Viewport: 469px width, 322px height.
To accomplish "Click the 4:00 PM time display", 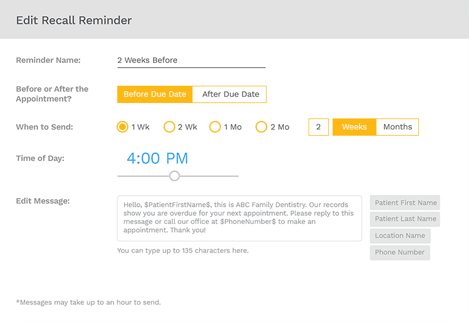I will click(157, 158).
